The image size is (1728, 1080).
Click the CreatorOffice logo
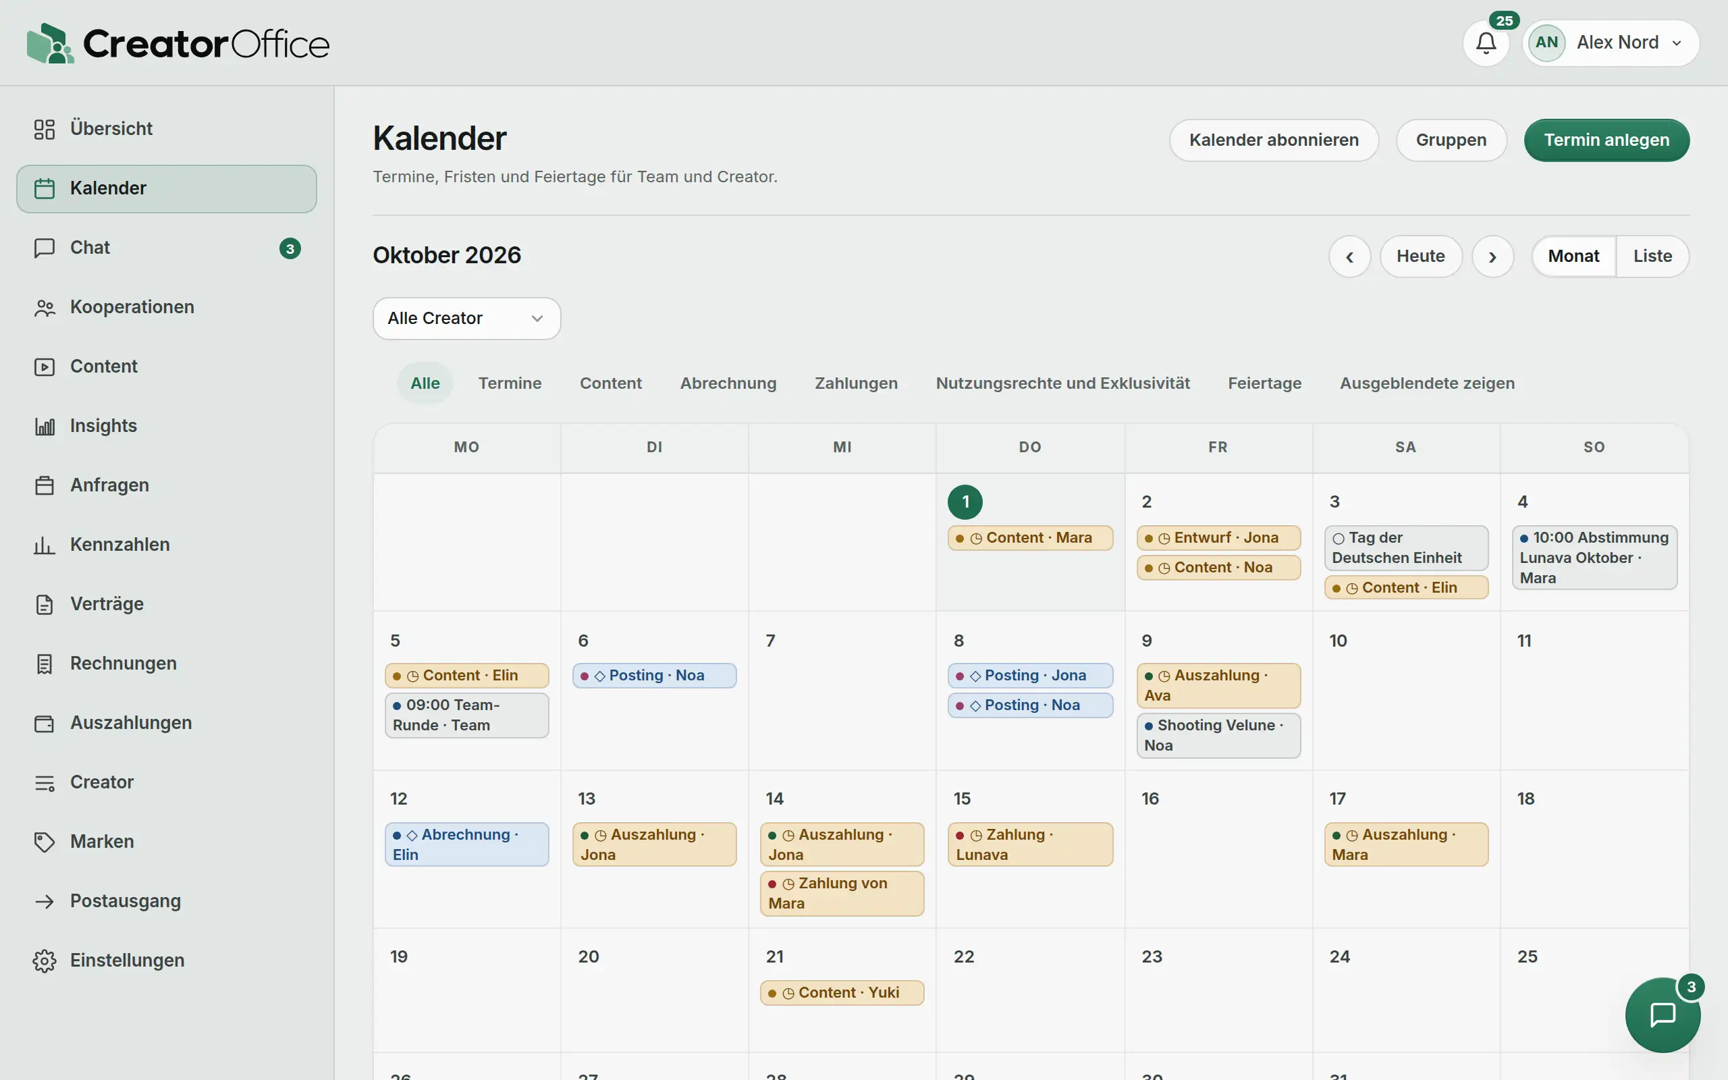pos(178,43)
